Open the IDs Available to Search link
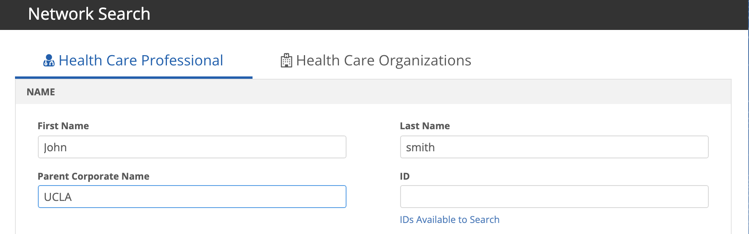Screen dimensions: 749x234 pyautogui.click(x=449, y=220)
